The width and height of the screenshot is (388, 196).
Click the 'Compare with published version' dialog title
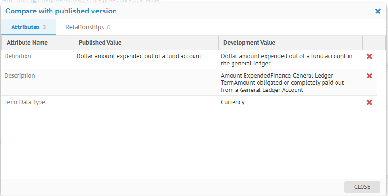coord(61,11)
